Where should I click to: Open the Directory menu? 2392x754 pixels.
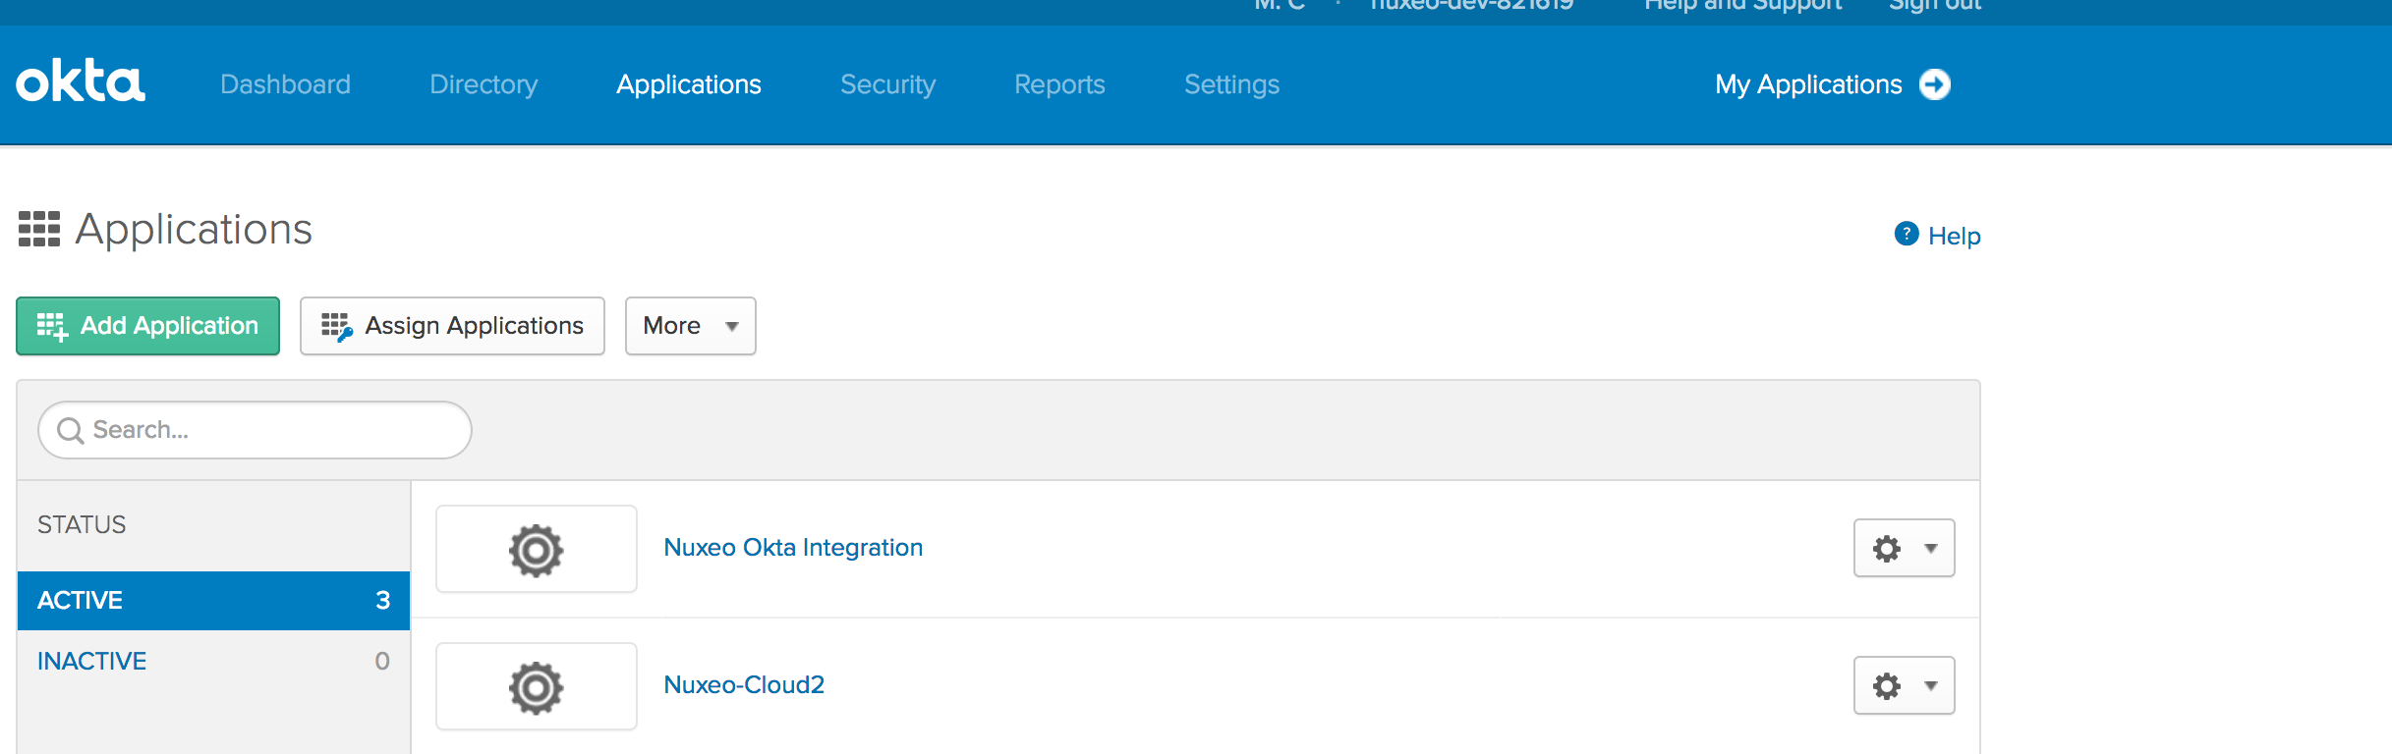[x=484, y=84]
